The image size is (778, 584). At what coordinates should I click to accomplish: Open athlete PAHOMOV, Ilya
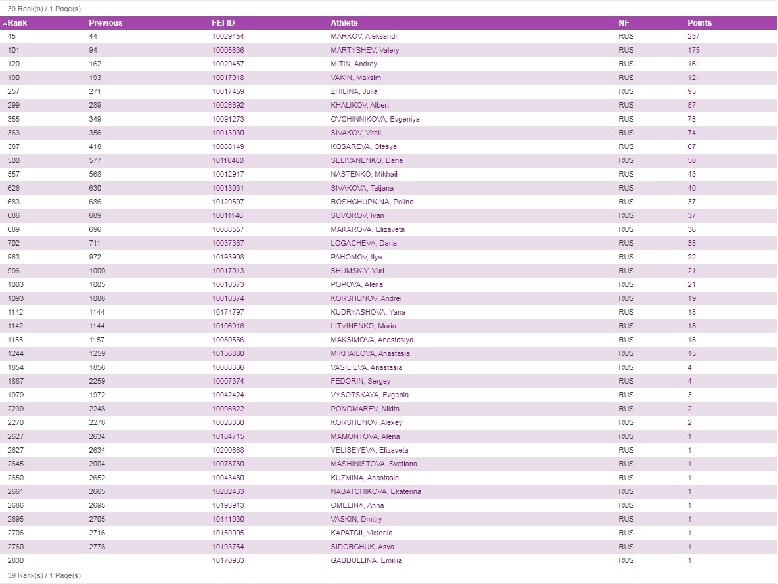pos(356,257)
